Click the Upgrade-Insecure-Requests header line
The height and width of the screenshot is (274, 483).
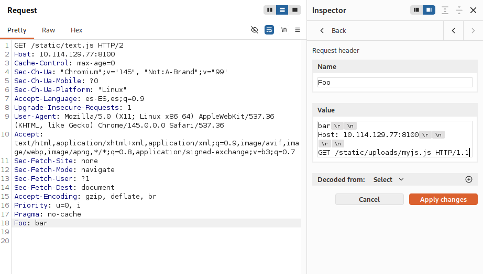(x=73, y=107)
